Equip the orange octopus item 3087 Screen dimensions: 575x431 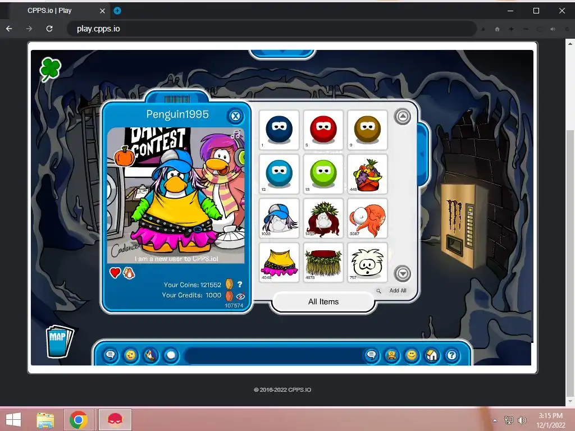point(367,218)
